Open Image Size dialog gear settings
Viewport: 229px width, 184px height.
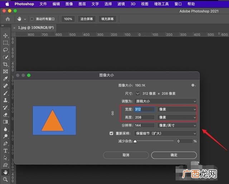tap(193, 85)
